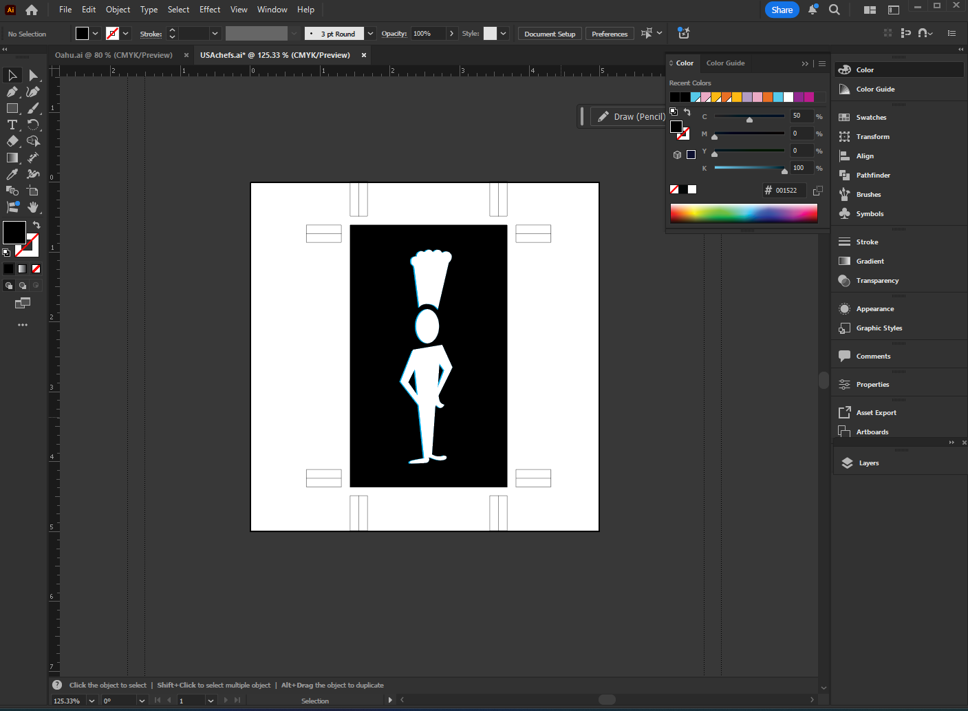The height and width of the screenshot is (711, 968).
Task: Open the 3 pt Round brush dropdown
Action: point(370,34)
